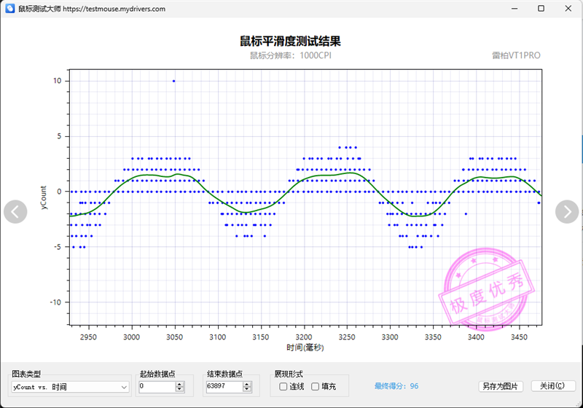The width and height of the screenshot is (583, 408).
Task: Enable the 填充 checkbox
Action: 315,387
